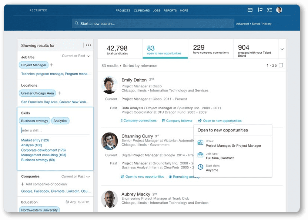Click the flag notifications icon
Image resolution: width=308 pixels, height=220 pixels.
(x=260, y=10)
